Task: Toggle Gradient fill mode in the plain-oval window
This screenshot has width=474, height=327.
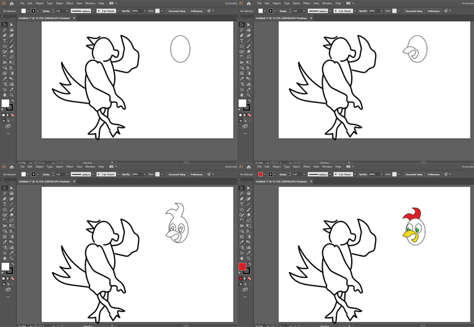Action: point(8,115)
